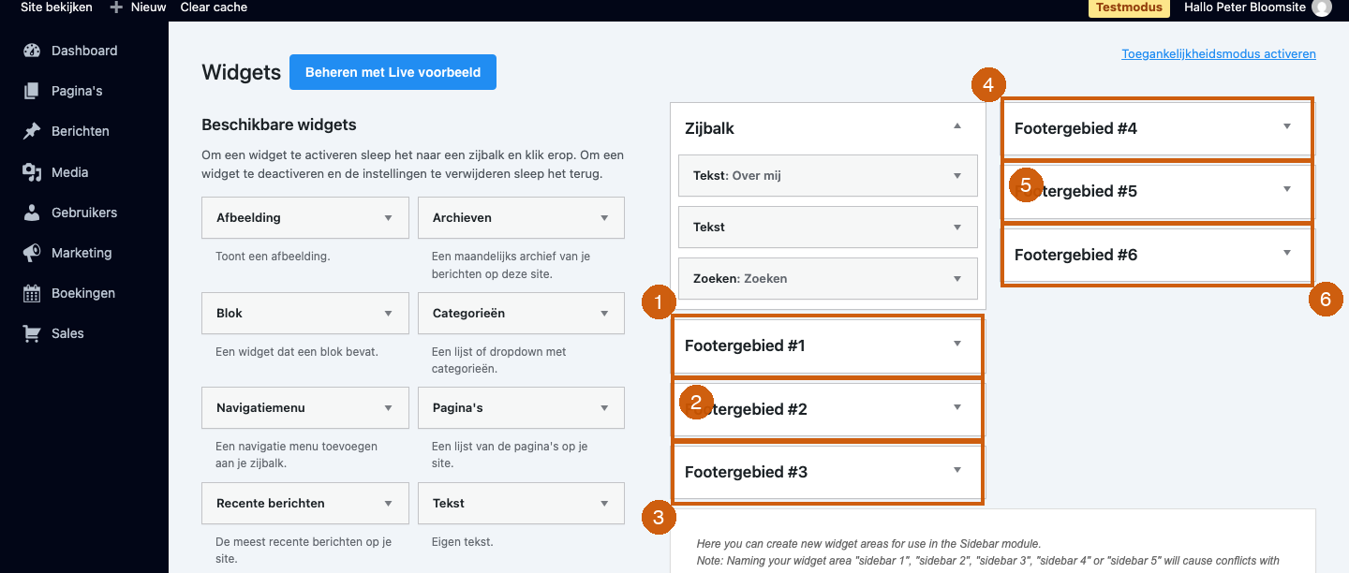Go to Pagina's in the sidebar

point(77,91)
